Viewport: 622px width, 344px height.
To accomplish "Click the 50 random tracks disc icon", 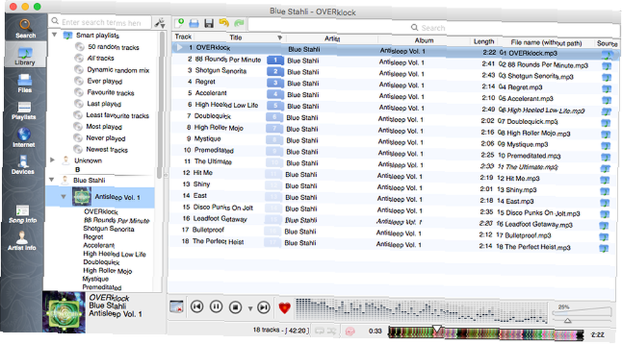I will point(80,47).
